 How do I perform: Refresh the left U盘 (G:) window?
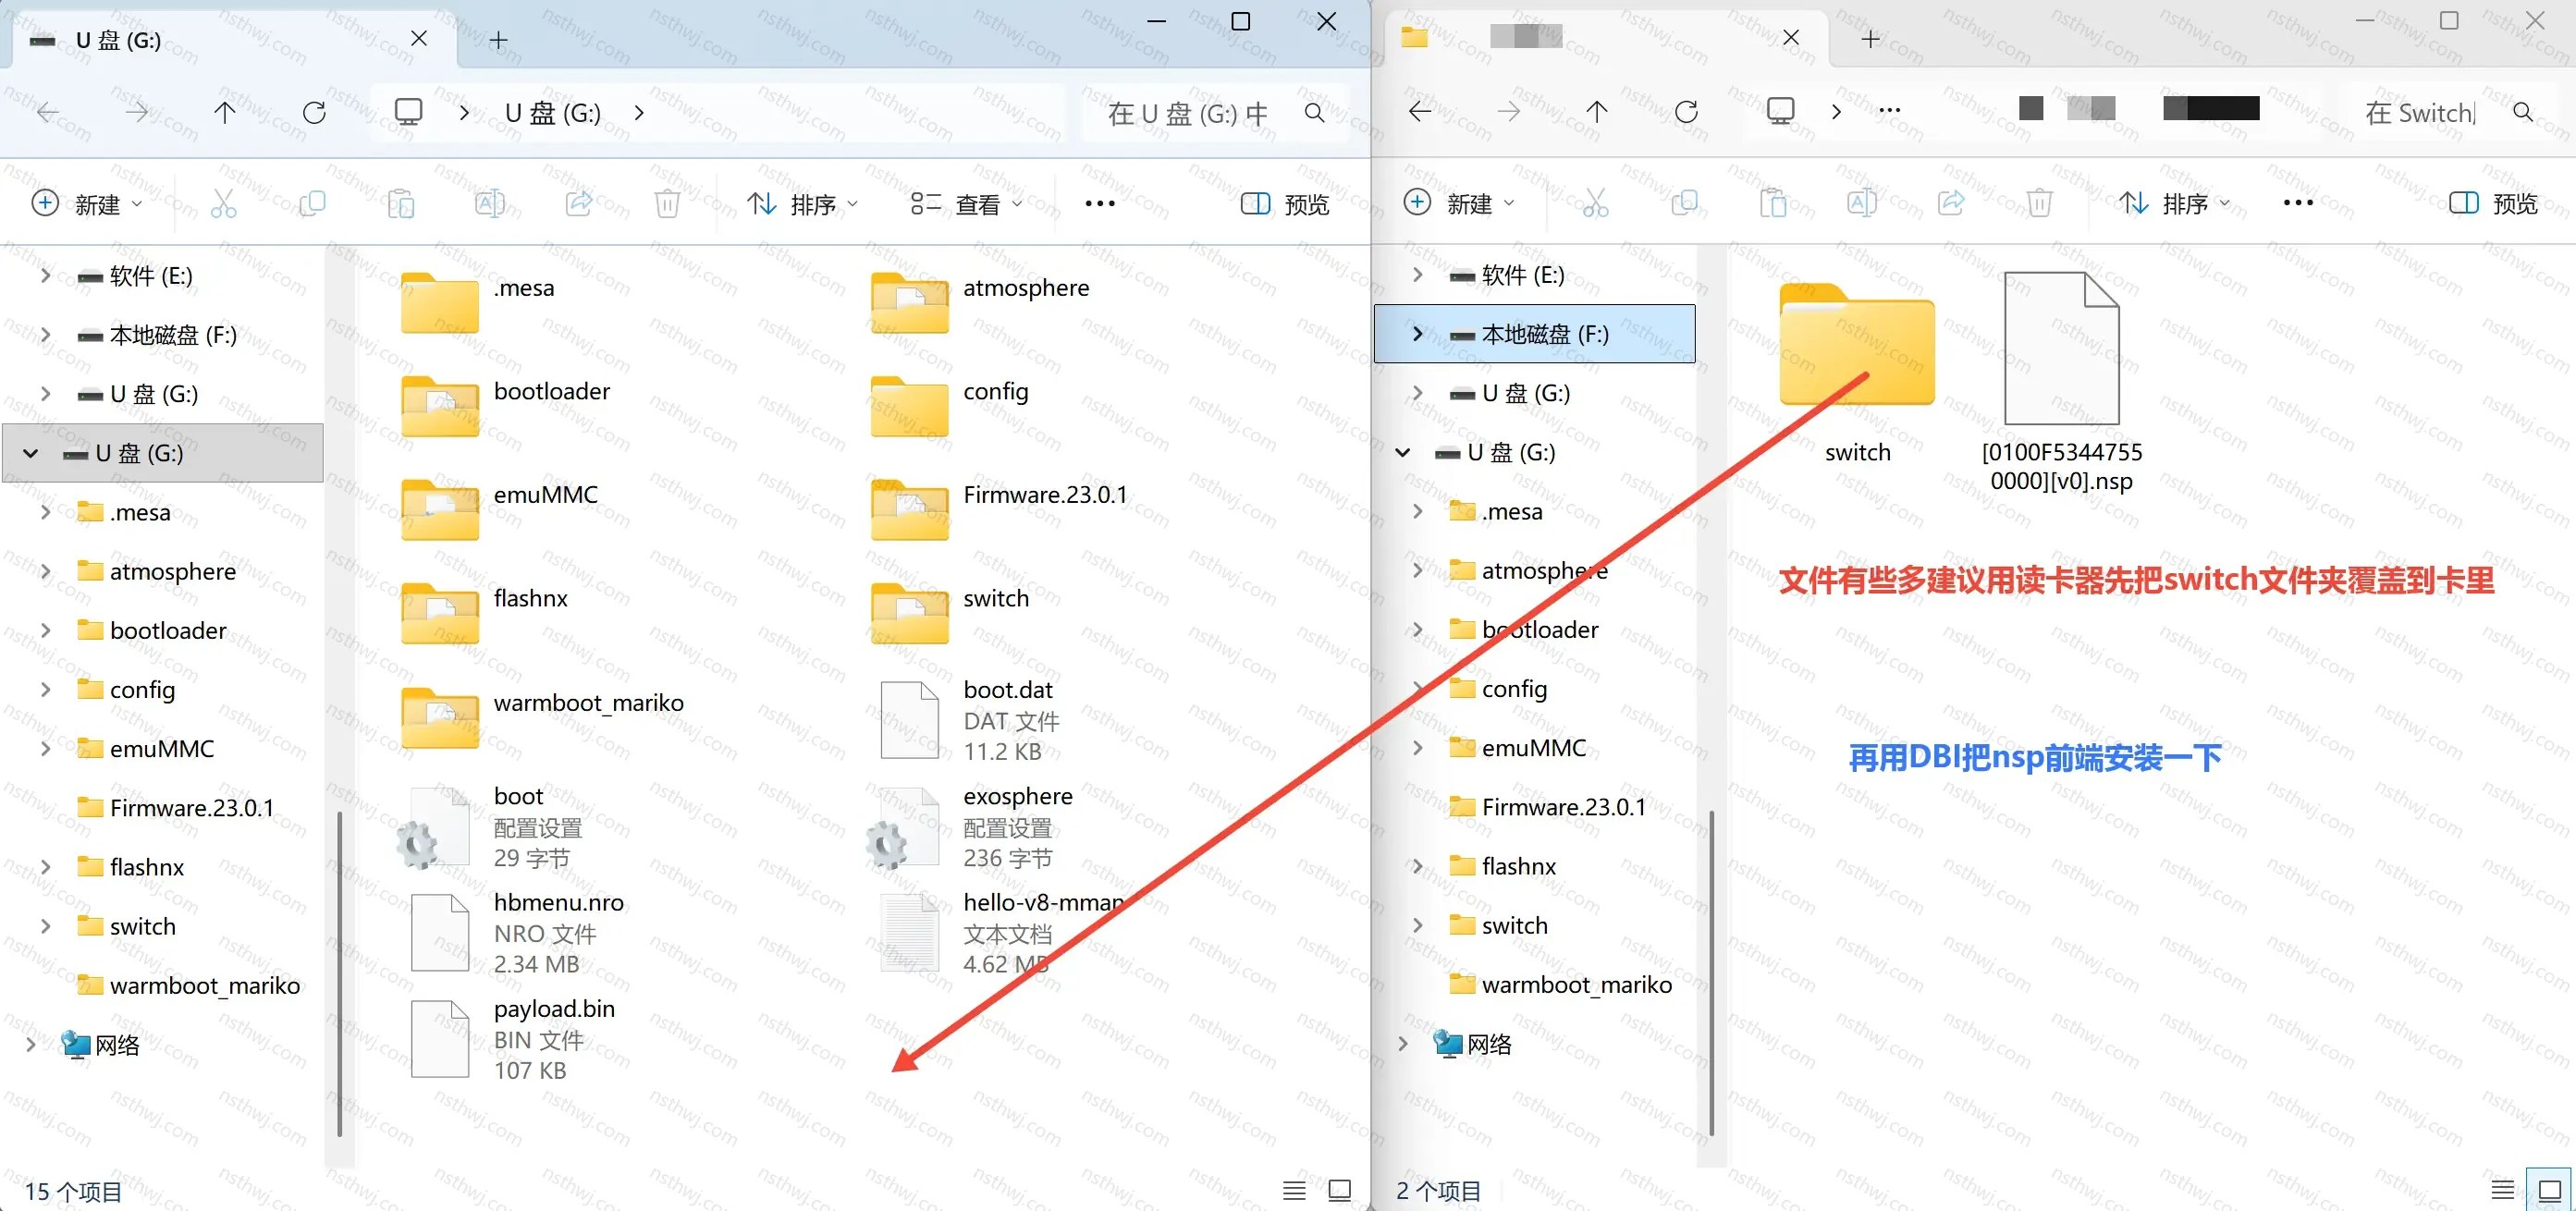pyautogui.click(x=314, y=112)
